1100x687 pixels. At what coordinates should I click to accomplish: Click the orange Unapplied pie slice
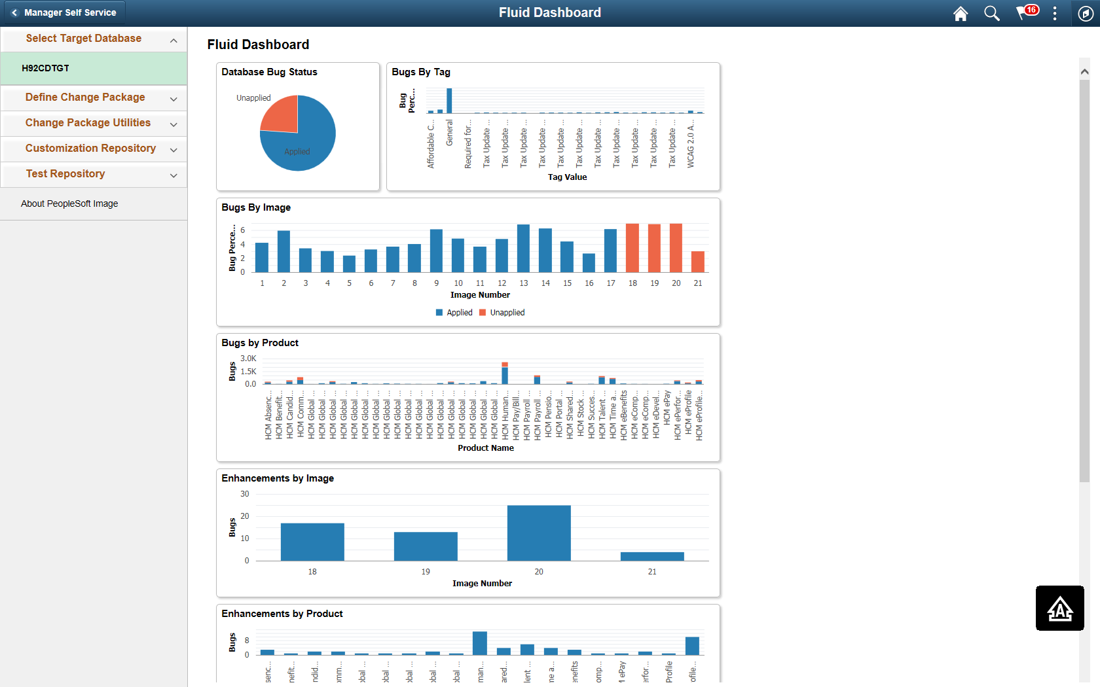tap(282, 116)
